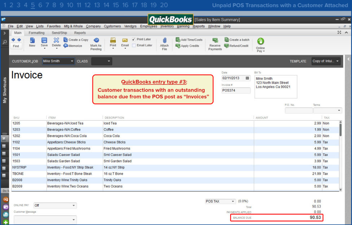Screen dimensions: 352x225
Task: Open the Customers menu
Action: pyautogui.click(x=112, y=26)
